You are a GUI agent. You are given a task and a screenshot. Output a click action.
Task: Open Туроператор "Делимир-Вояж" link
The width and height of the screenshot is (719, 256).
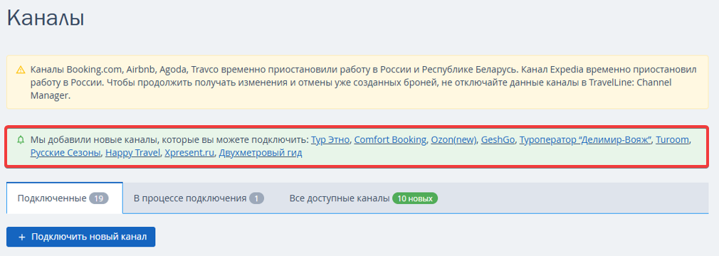coord(585,139)
